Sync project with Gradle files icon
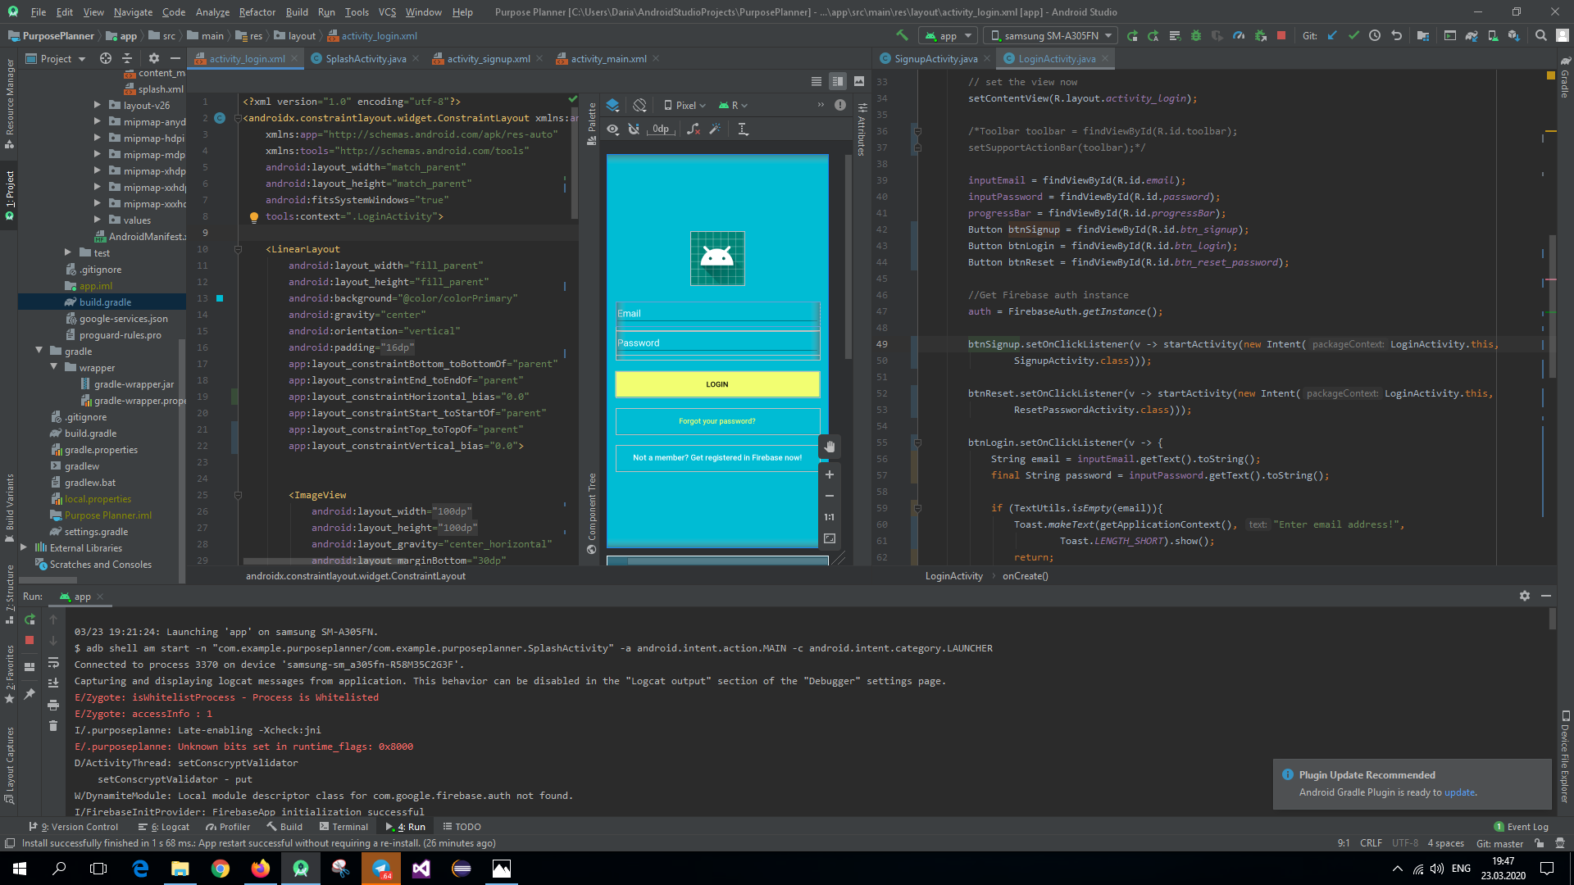This screenshot has width=1574, height=885. pyautogui.click(x=1472, y=35)
